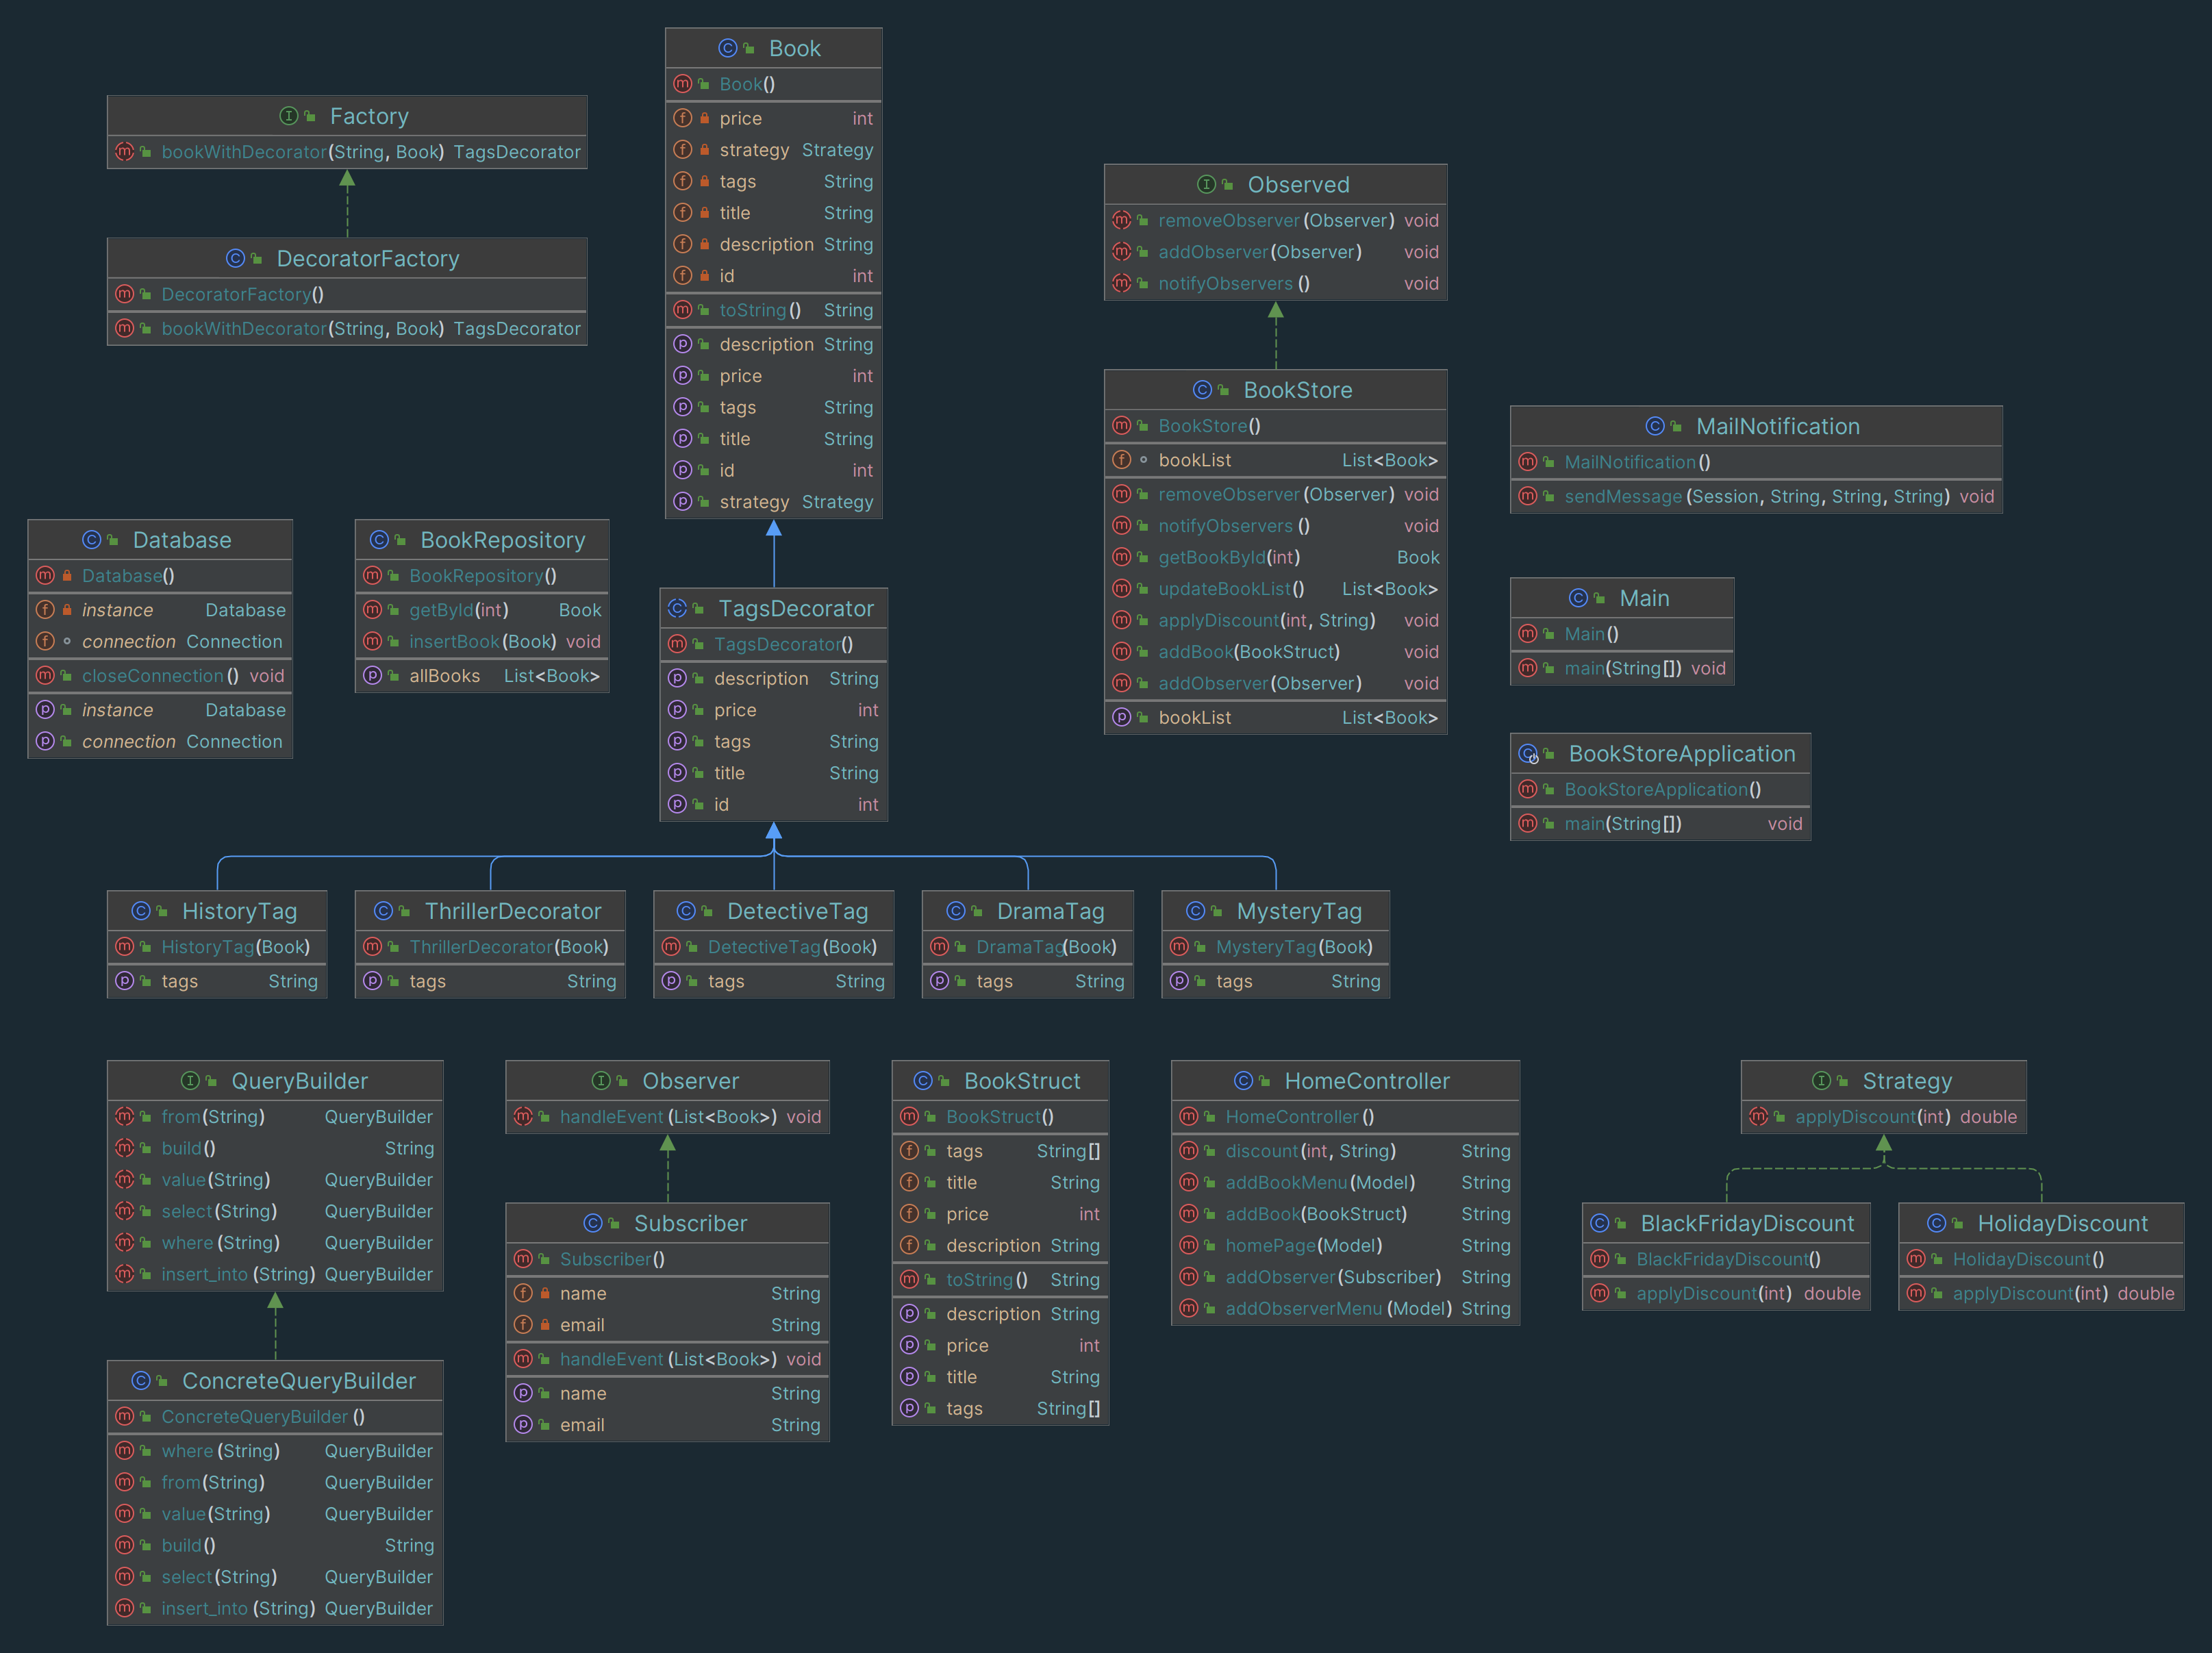Click the class icon beside BookStruct header
The height and width of the screenshot is (1653, 2212).
(923, 1081)
